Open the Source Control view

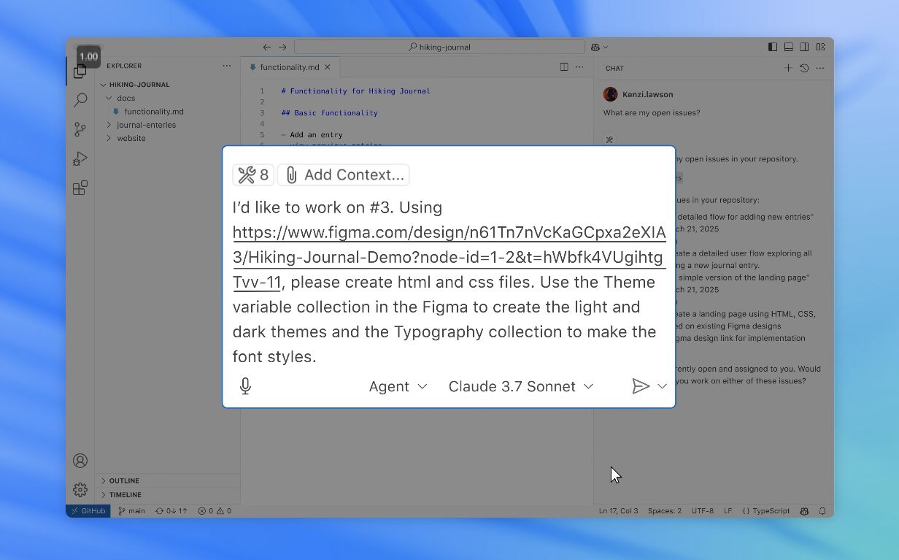coord(80,129)
